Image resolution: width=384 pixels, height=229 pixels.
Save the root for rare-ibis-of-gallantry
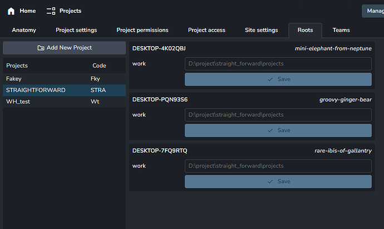278,182
